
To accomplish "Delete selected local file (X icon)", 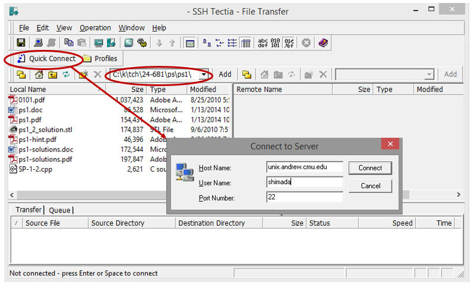I will pyautogui.click(x=97, y=74).
